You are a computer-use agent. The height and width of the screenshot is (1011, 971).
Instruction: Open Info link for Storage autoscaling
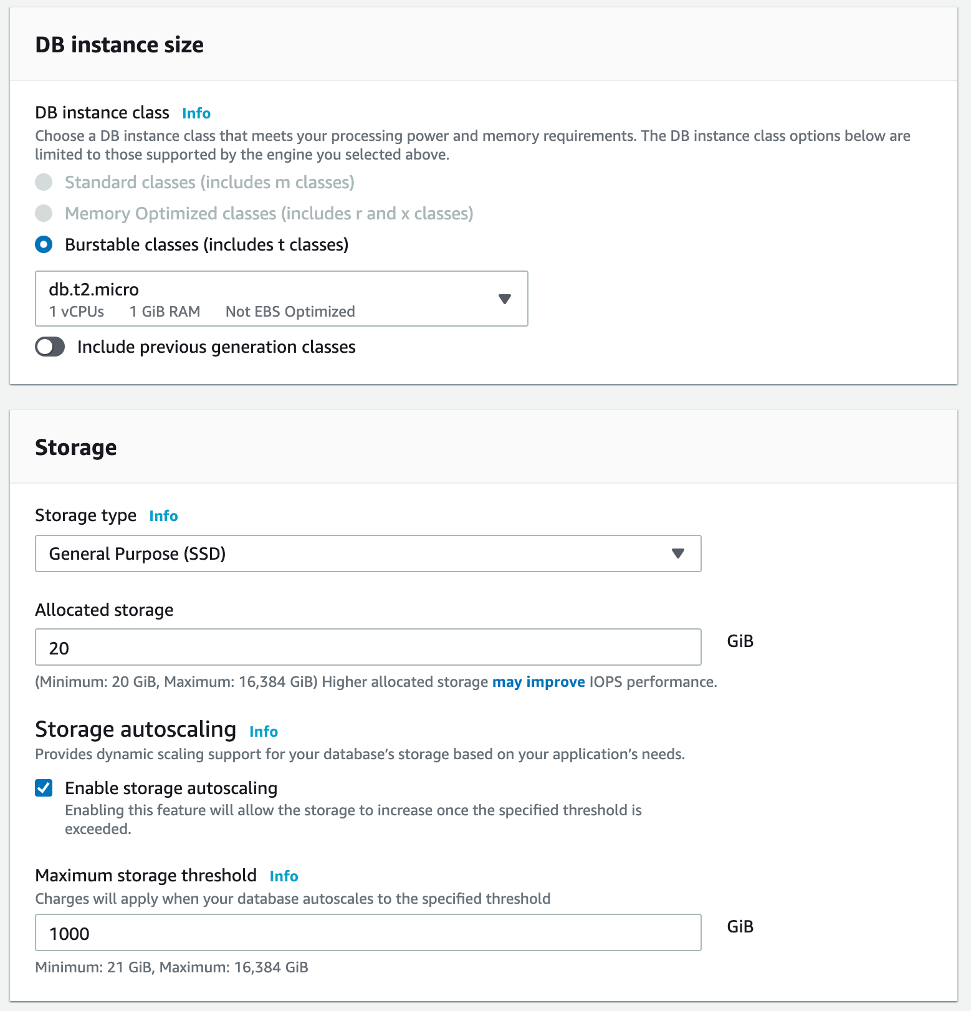264,732
